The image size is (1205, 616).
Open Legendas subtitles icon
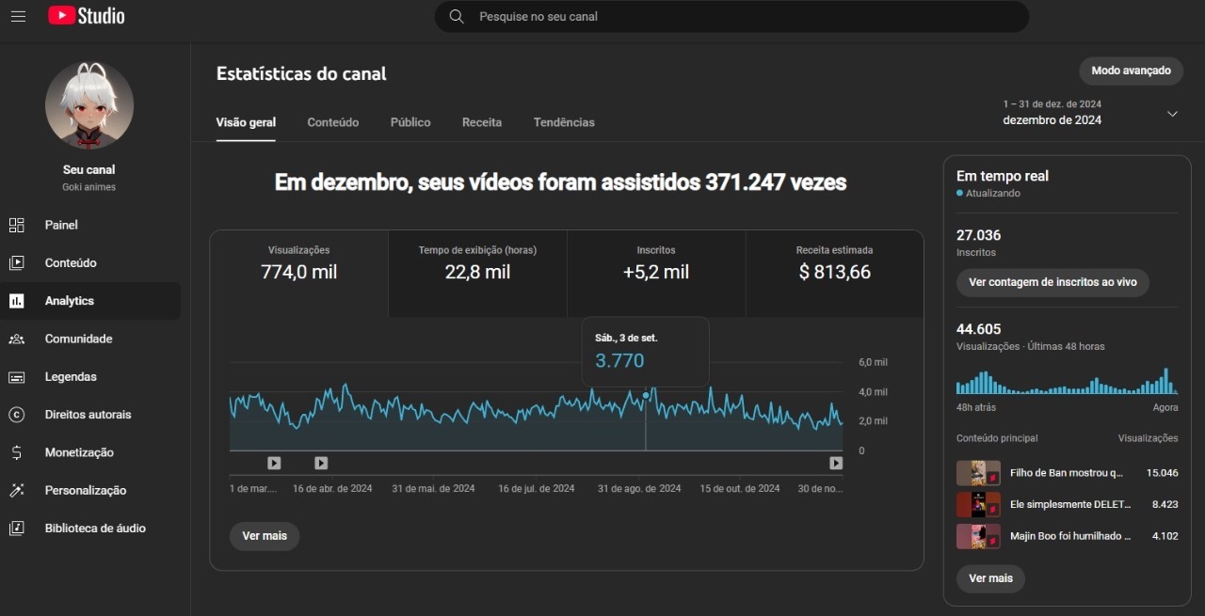[x=17, y=377]
